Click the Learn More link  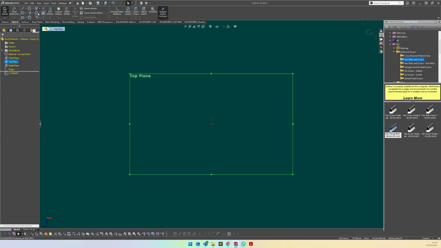[x=413, y=98]
